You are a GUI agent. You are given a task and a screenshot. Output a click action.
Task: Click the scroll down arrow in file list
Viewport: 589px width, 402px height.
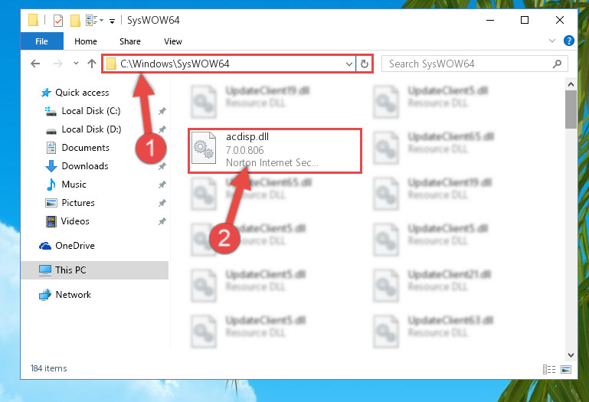click(x=571, y=355)
